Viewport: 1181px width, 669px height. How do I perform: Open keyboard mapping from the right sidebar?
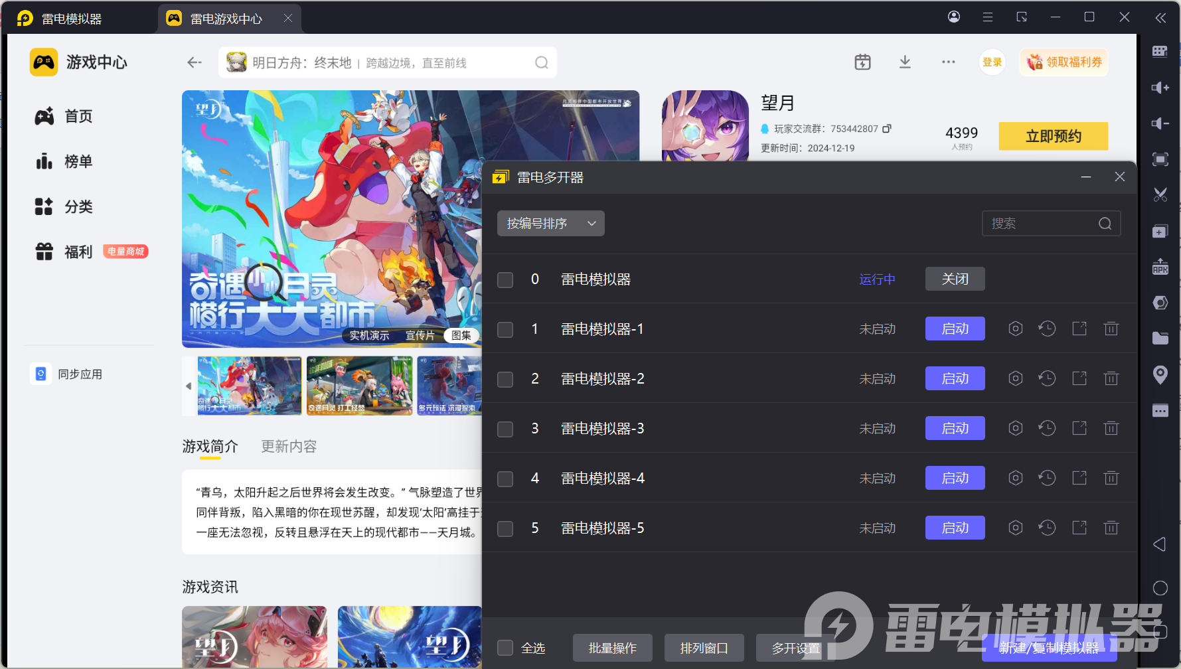coord(1160,52)
